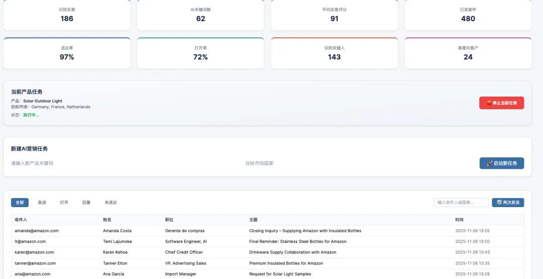Open the amanda@amanda.com row email amanda@amazon.com
Viewport: 543px width, 279px height.
(x=37, y=231)
